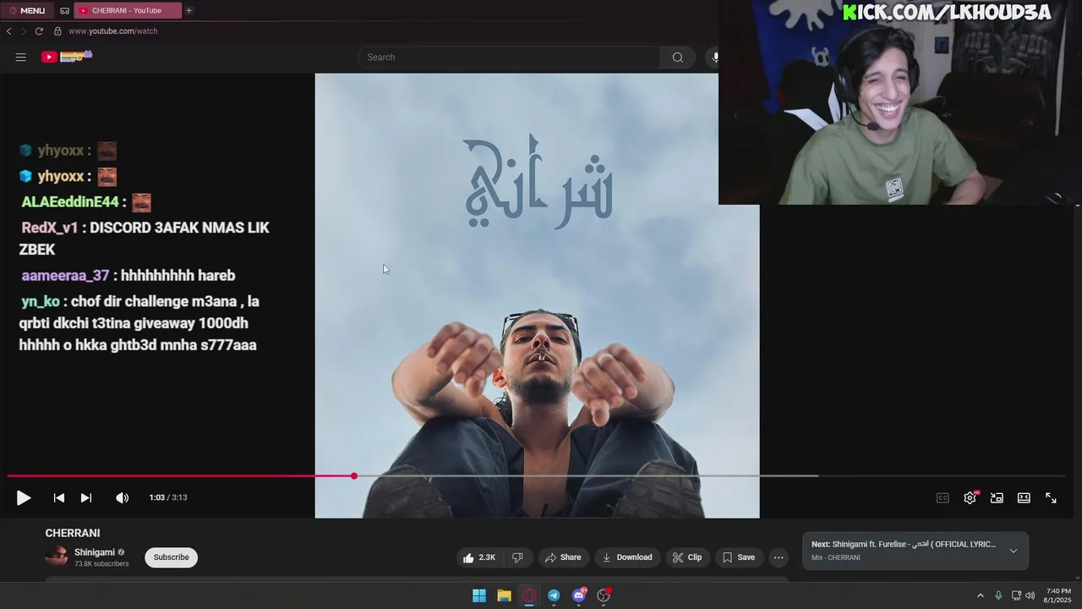Skip to the previous video
Image resolution: width=1082 pixels, height=609 pixels.
click(59, 498)
